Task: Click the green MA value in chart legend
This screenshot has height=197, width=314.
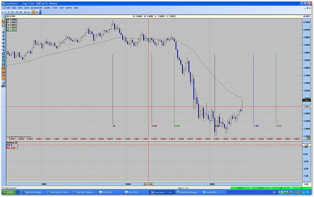Action: tap(12, 30)
